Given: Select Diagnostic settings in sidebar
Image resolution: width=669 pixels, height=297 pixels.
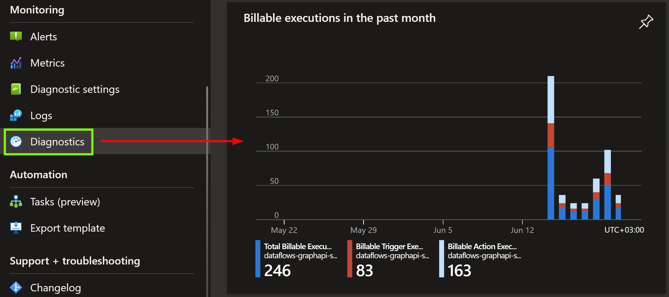Looking at the screenshot, I should [x=75, y=89].
